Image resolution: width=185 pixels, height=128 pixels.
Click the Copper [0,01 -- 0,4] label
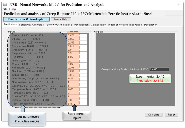25,64
